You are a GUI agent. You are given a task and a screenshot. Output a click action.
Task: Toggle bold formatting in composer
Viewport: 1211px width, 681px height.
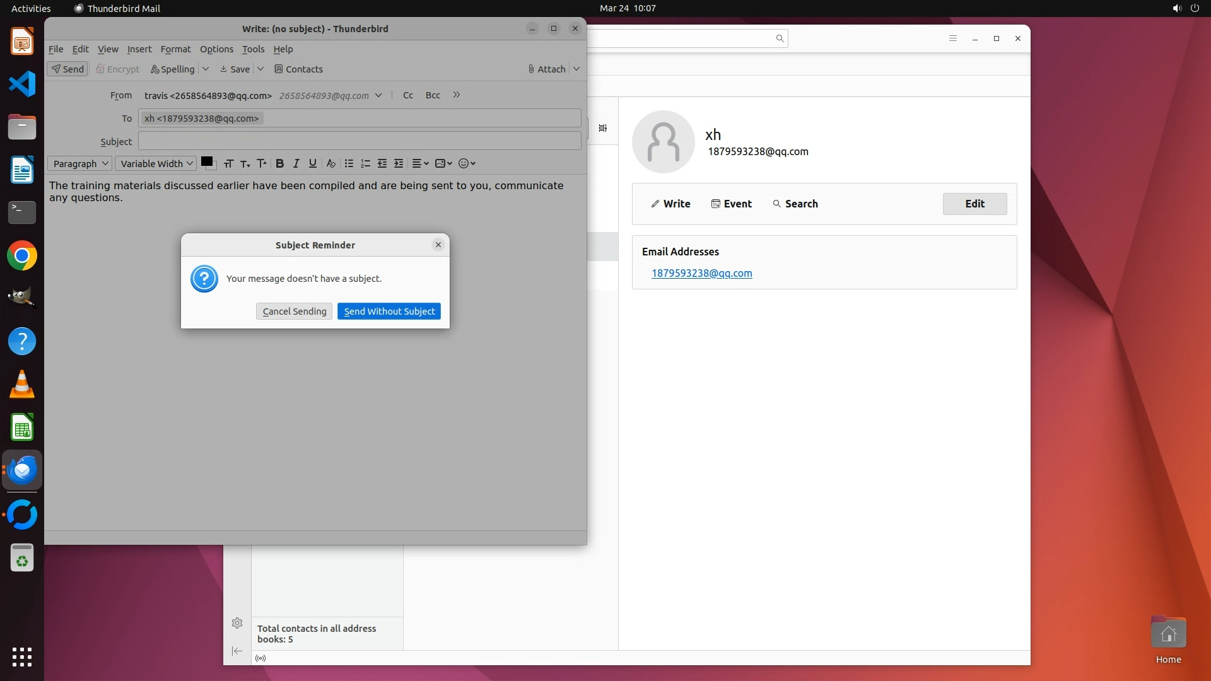coord(279,163)
